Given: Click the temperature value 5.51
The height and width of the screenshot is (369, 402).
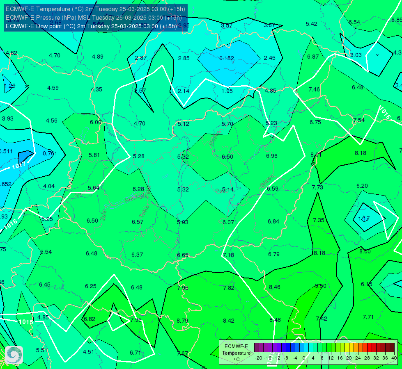Looking at the screenshot, I should pyautogui.click(x=41, y=350).
